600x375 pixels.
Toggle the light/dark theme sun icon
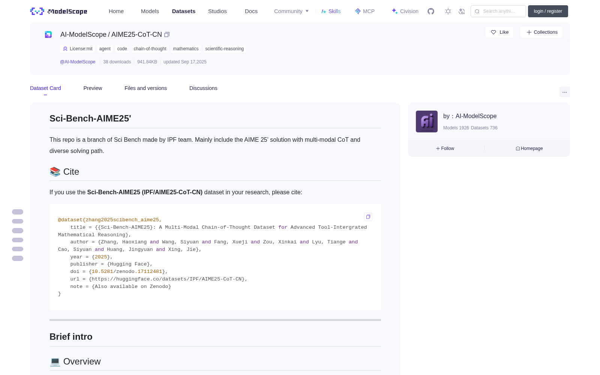click(448, 11)
